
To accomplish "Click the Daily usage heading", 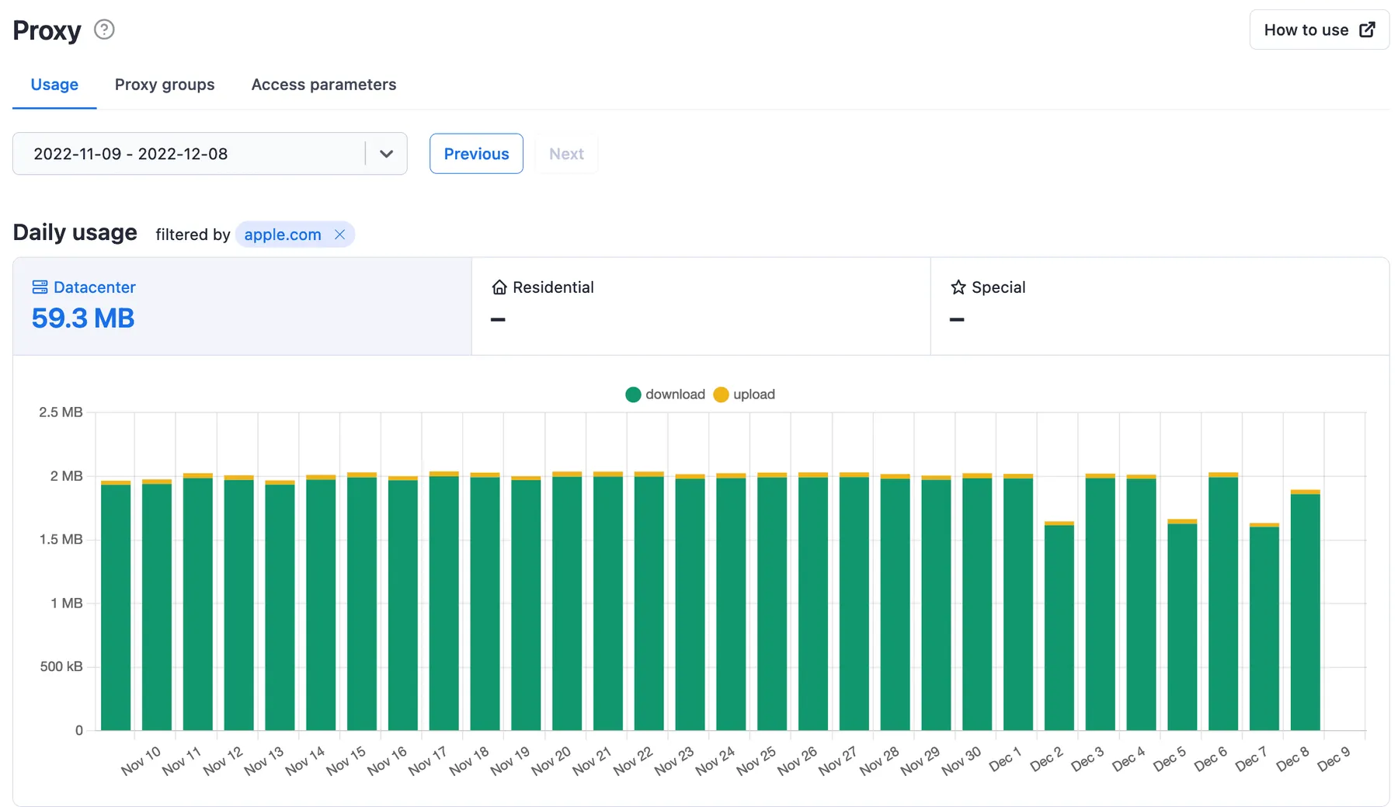I will click(75, 232).
